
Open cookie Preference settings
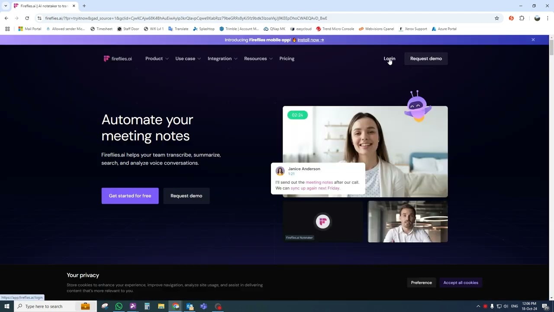421,283
